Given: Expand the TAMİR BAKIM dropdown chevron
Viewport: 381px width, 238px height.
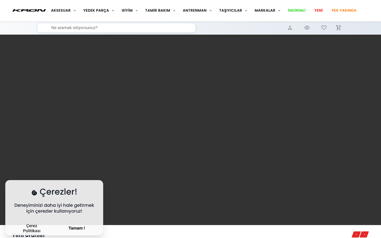Looking at the screenshot, I should [174, 11].
